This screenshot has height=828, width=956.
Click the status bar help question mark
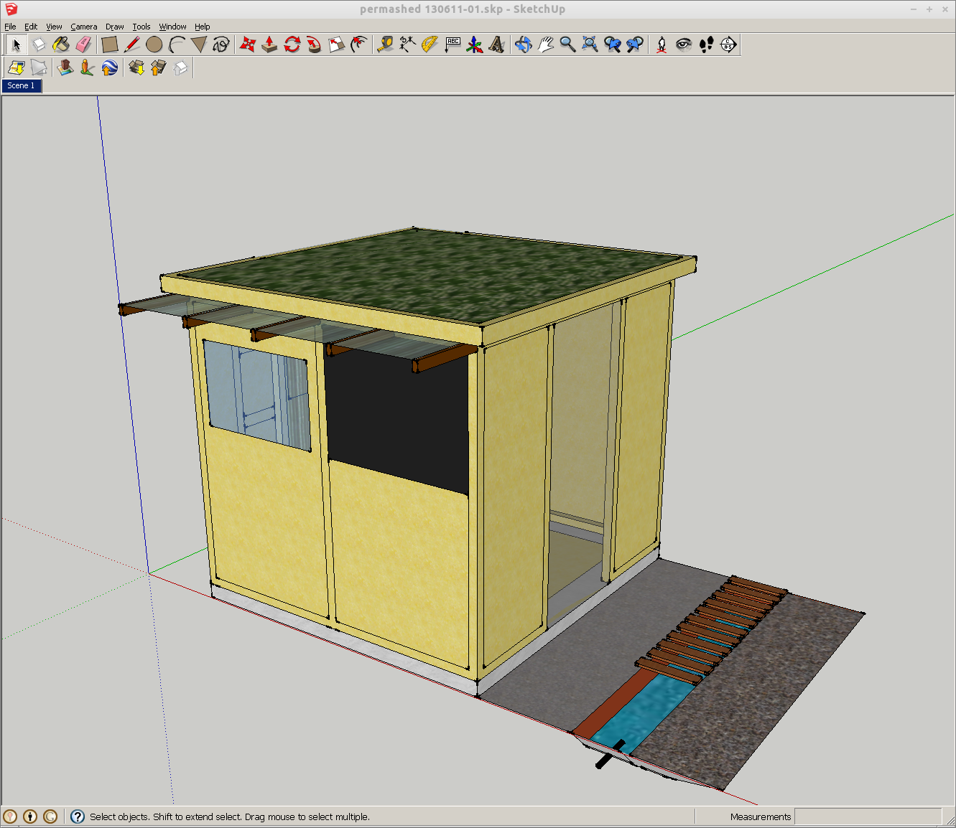76,817
